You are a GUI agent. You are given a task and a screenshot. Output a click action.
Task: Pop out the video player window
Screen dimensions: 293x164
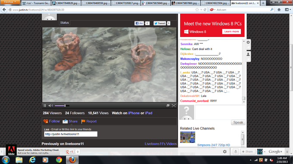click(168, 106)
